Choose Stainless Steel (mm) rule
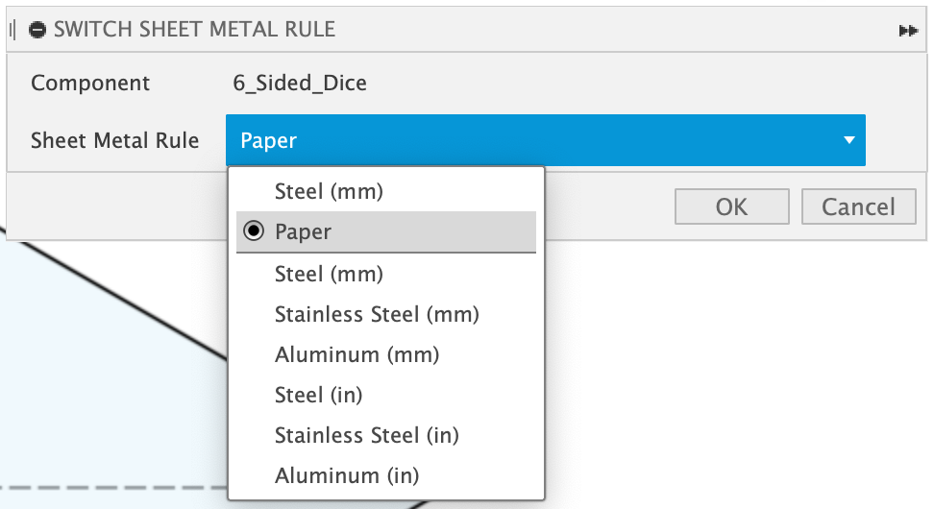The image size is (934, 509). 377,314
